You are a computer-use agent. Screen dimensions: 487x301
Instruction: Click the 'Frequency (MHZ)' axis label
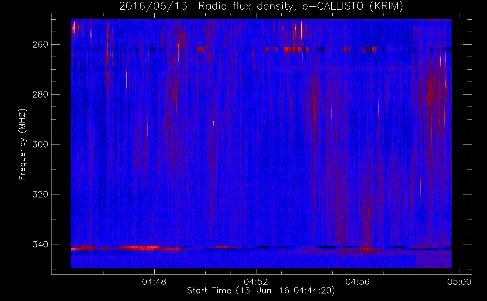pyautogui.click(x=23, y=144)
